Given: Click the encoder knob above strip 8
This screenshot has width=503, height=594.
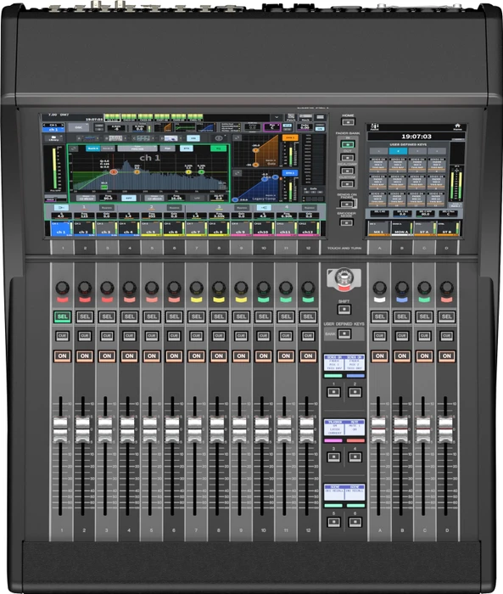Looking at the screenshot, I should pos(219,288).
